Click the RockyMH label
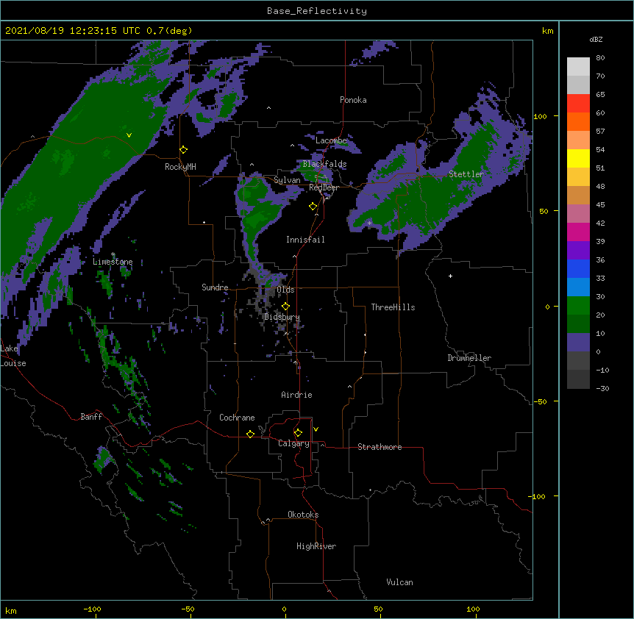Viewport: 634px width, 619px height. [x=180, y=167]
